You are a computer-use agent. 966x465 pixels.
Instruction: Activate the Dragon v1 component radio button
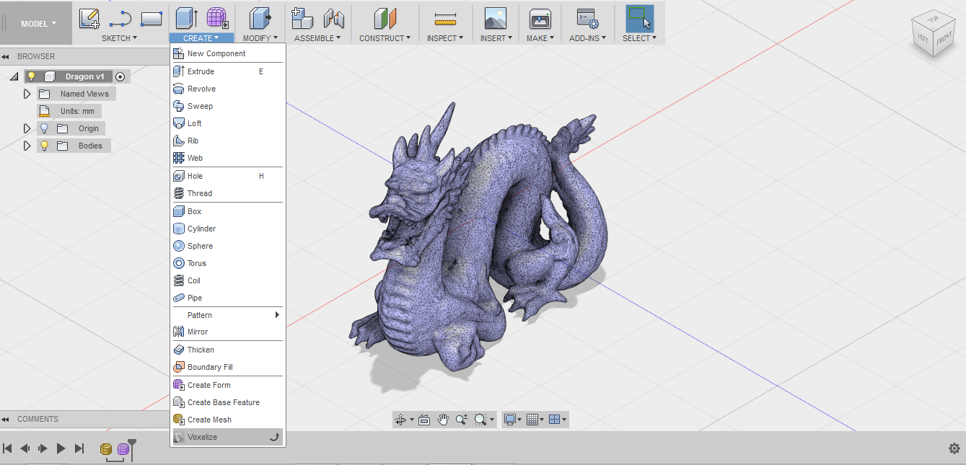[x=120, y=76]
